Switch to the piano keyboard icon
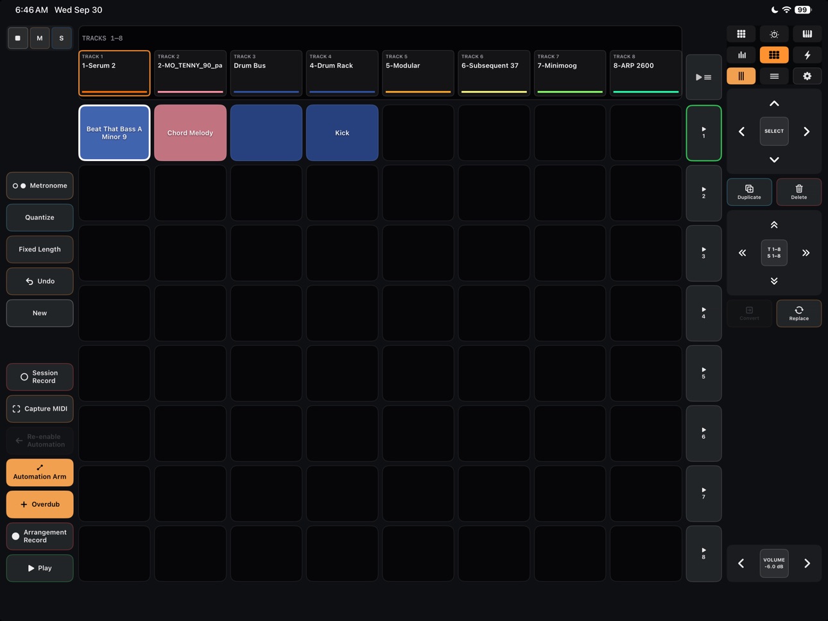828x621 pixels. (807, 34)
